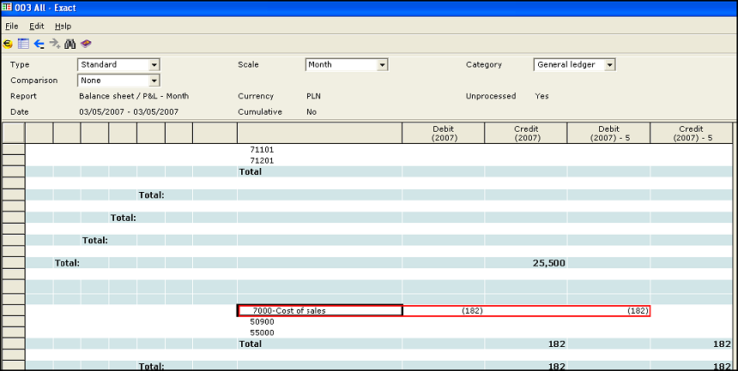Screen dimensions: 738x371
Task: Click the table list view toolbar icon
Action: 23,45
